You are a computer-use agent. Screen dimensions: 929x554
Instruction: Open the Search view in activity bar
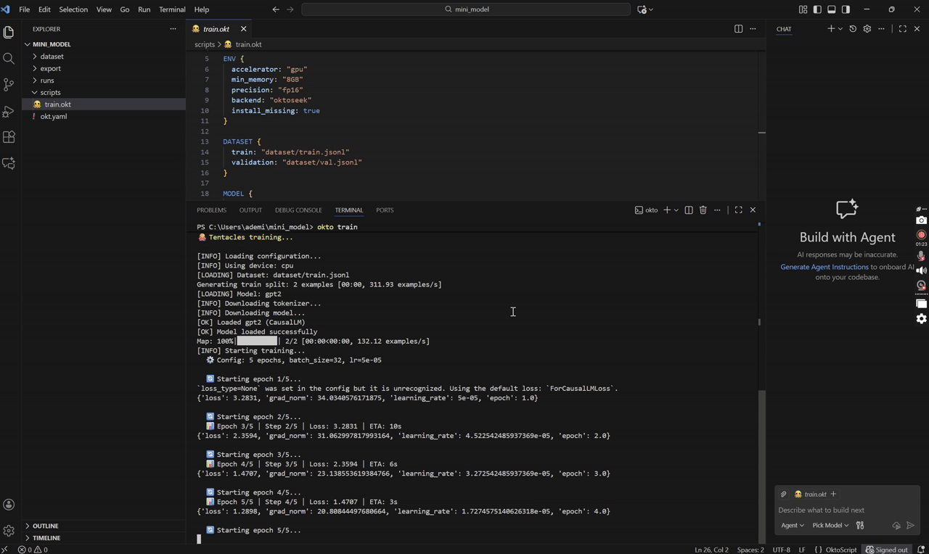click(9, 59)
